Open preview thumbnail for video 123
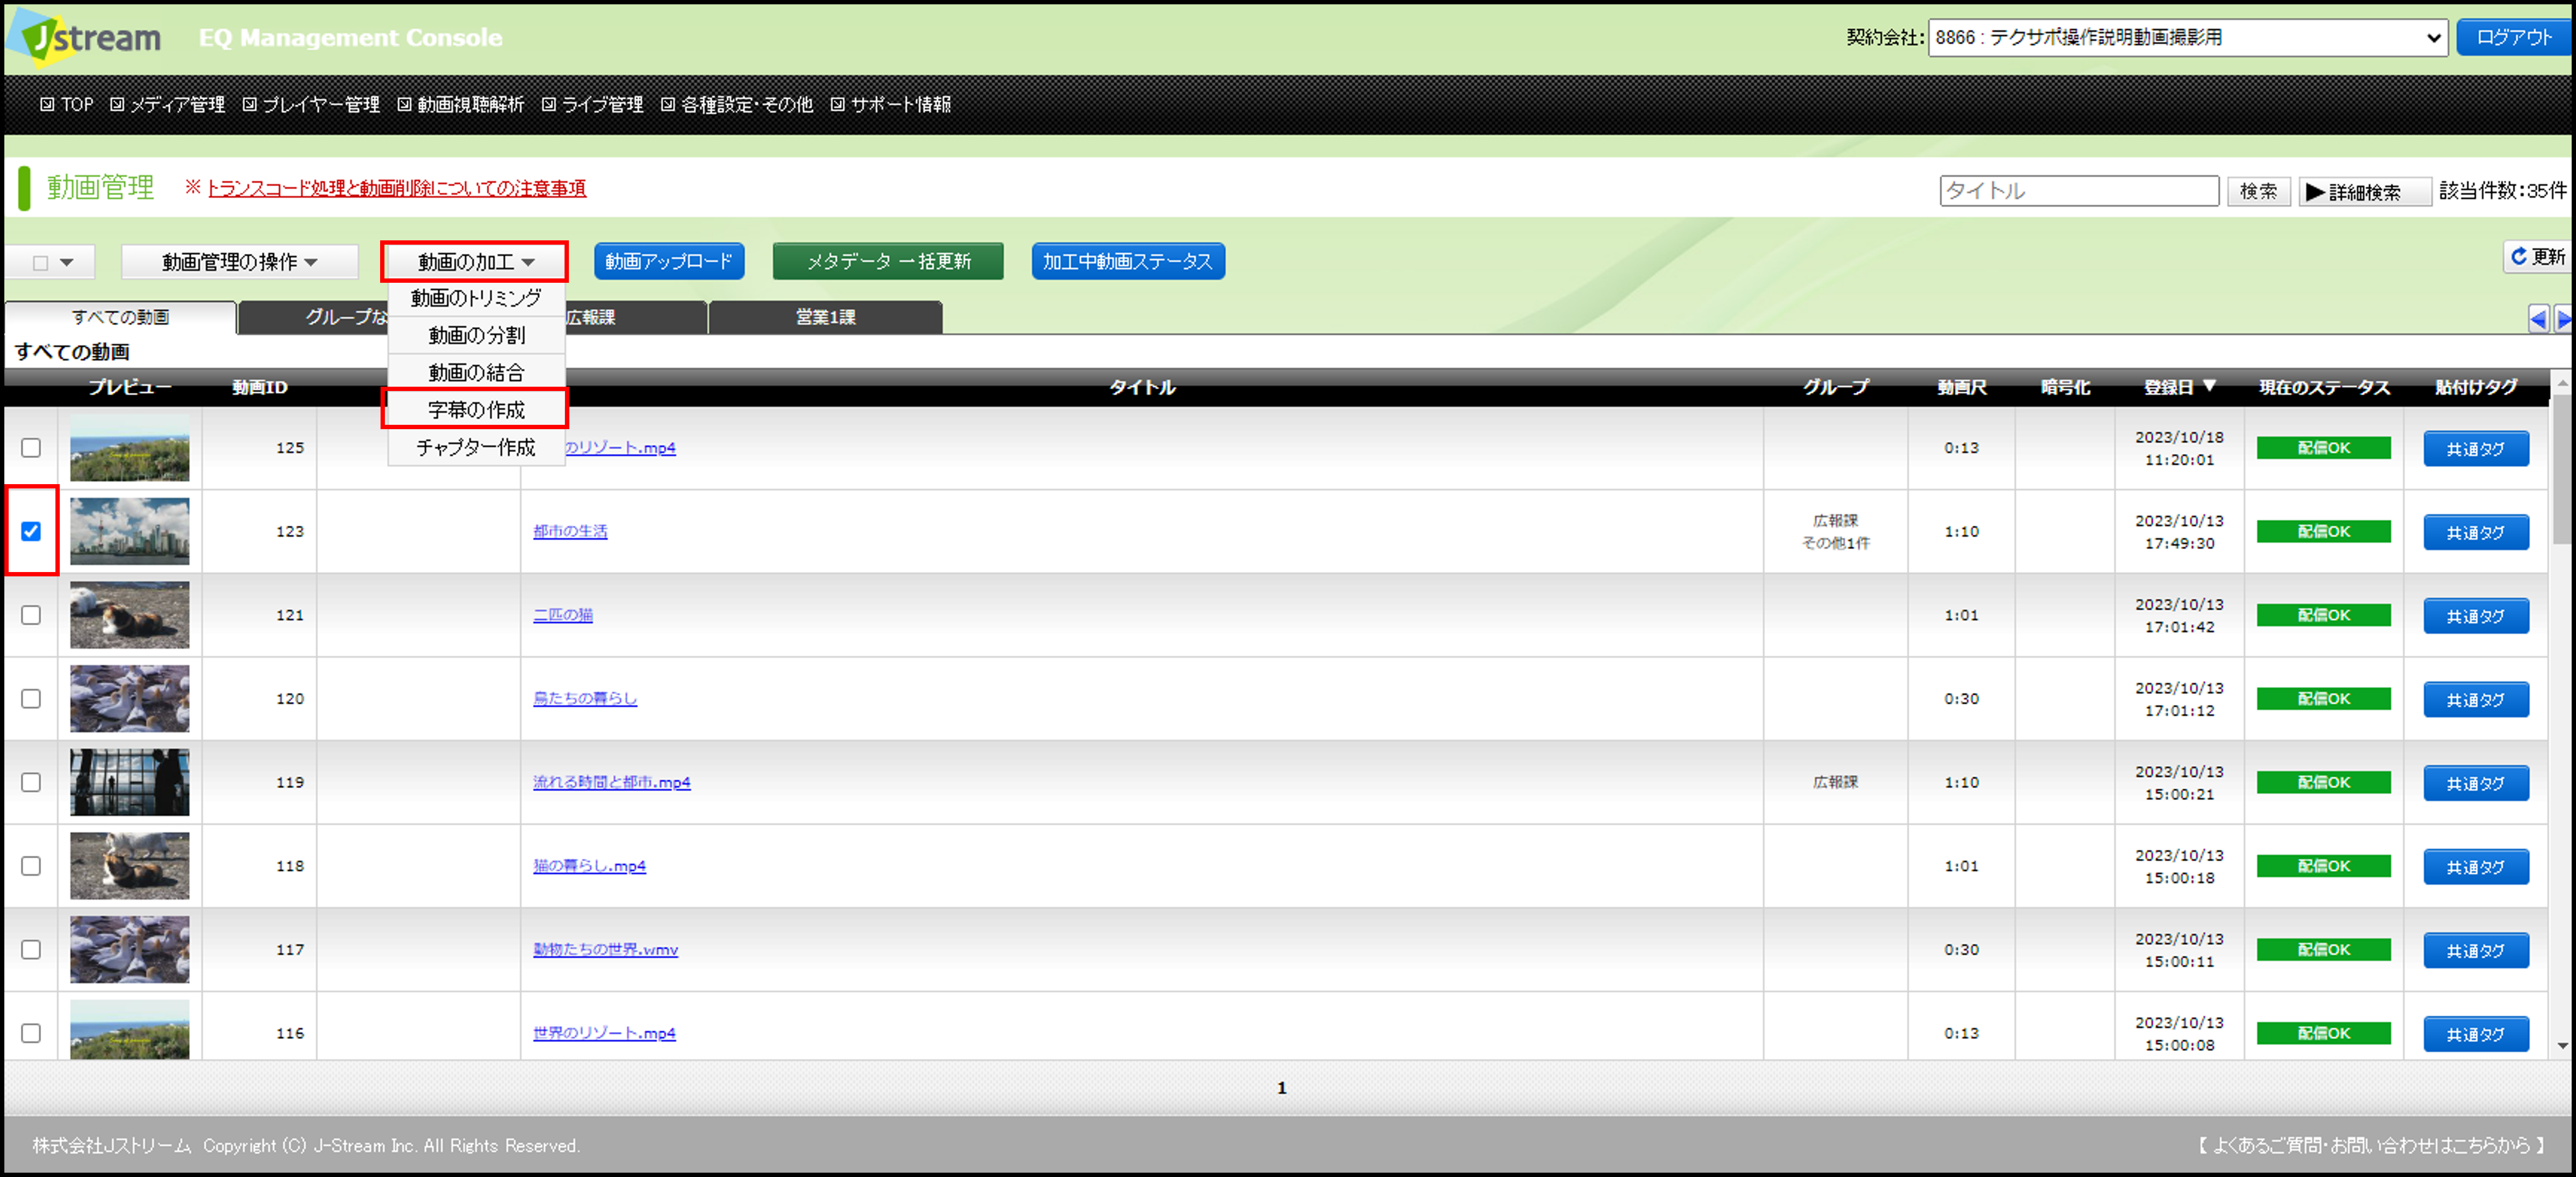The height and width of the screenshot is (1177, 2576). click(x=129, y=531)
